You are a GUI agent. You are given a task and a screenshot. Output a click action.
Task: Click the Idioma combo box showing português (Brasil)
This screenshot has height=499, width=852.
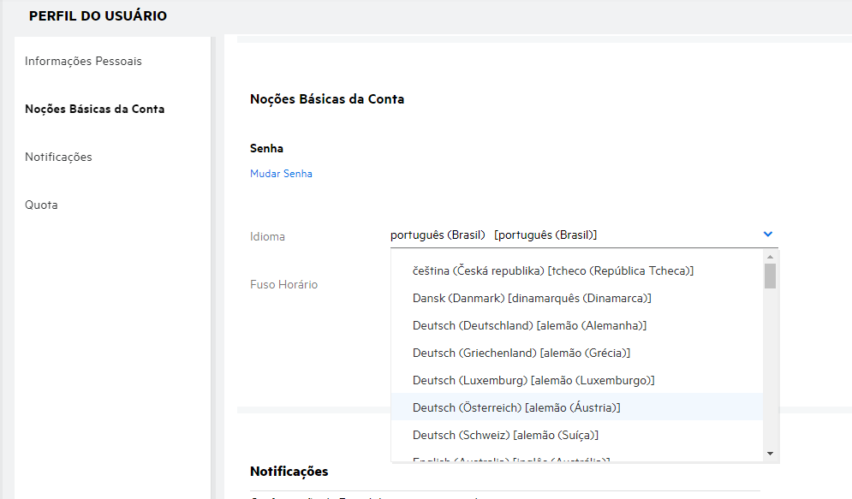point(574,235)
